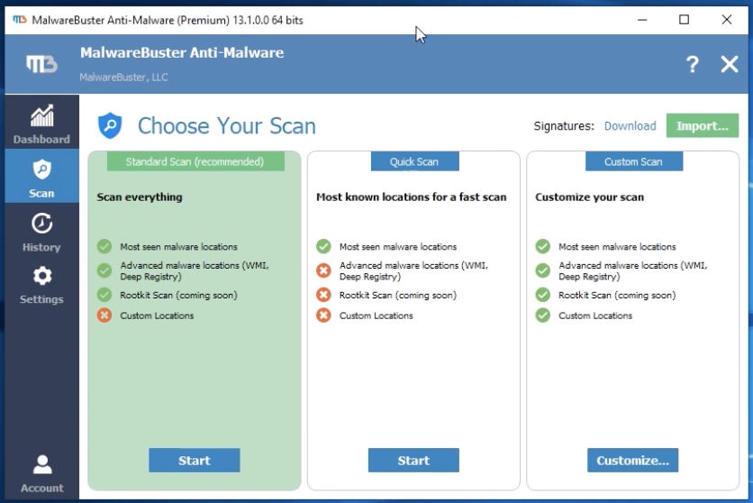The width and height of the screenshot is (753, 503).
Task: Click 'Advanced malware locations' text in Custom Scan card
Action: tap(632, 271)
